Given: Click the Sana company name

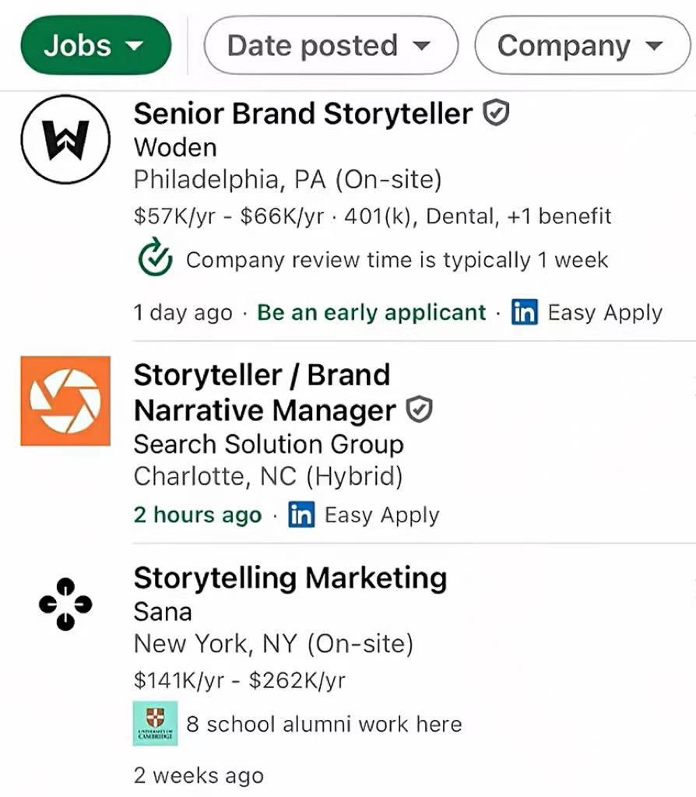Looking at the screenshot, I should coord(163,612).
